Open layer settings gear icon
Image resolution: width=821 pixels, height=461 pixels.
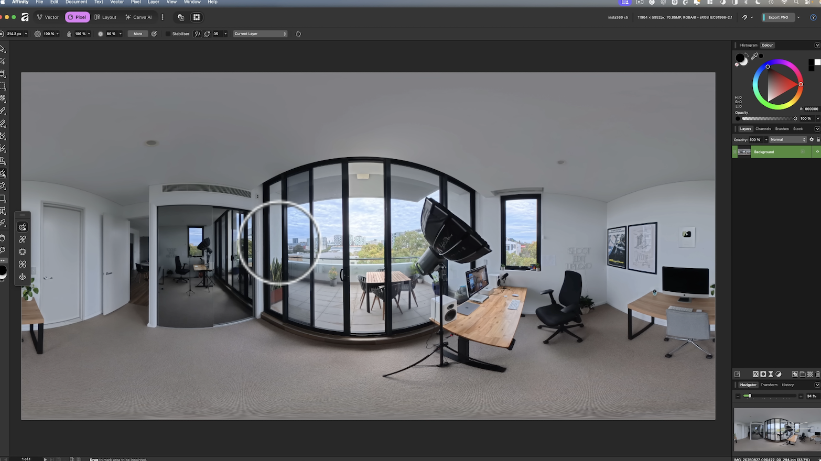pyautogui.click(x=812, y=140)
